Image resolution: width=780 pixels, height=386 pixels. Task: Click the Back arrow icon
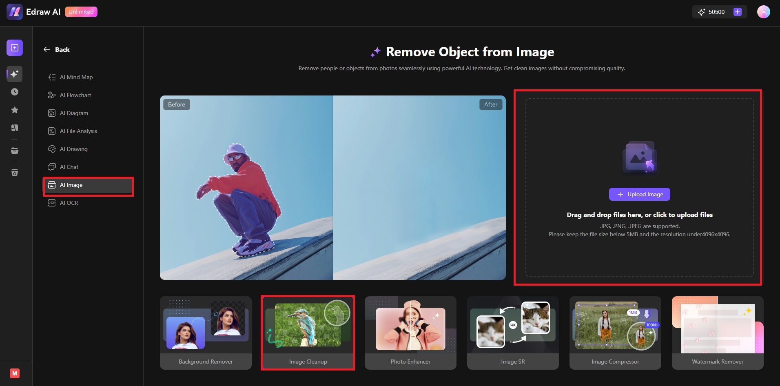[47, 49]
